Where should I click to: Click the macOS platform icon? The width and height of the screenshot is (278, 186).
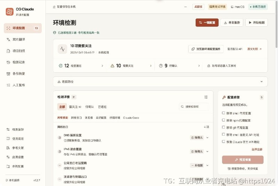click(232, 7)
